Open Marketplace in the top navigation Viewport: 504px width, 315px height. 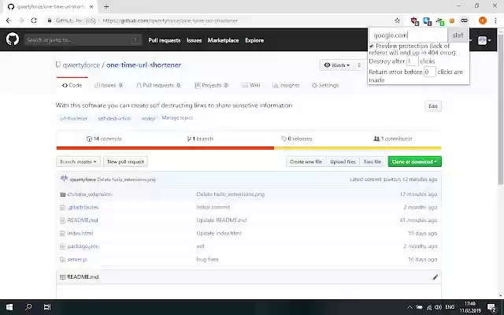(223, 40)
